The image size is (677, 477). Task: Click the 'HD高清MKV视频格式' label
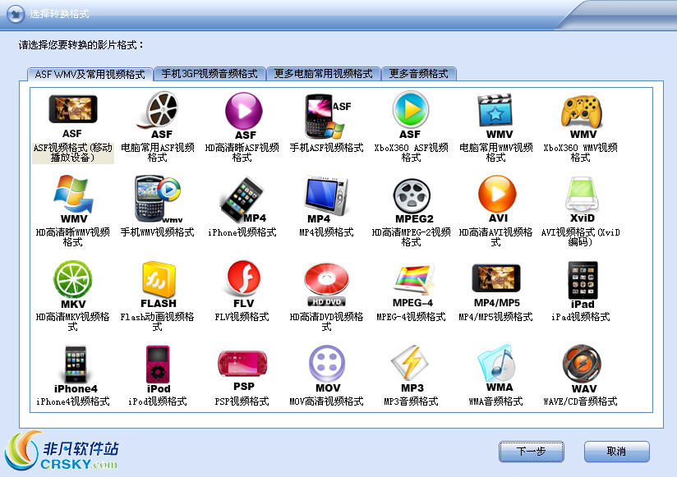72,322
